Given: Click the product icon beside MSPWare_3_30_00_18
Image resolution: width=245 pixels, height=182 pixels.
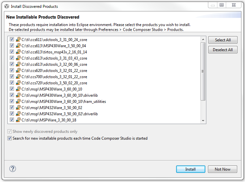Looking at the screenshot, I should pos(18,120).
